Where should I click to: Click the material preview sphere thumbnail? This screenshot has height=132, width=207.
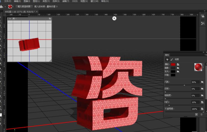click(198, 67)
